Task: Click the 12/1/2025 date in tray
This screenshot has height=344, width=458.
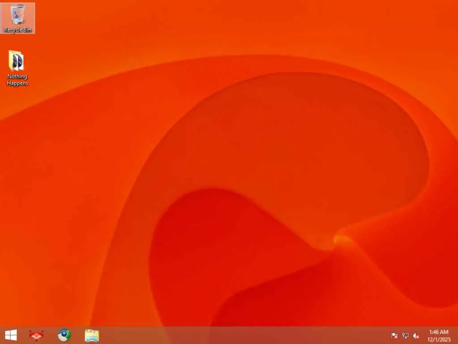Action: 439,340
